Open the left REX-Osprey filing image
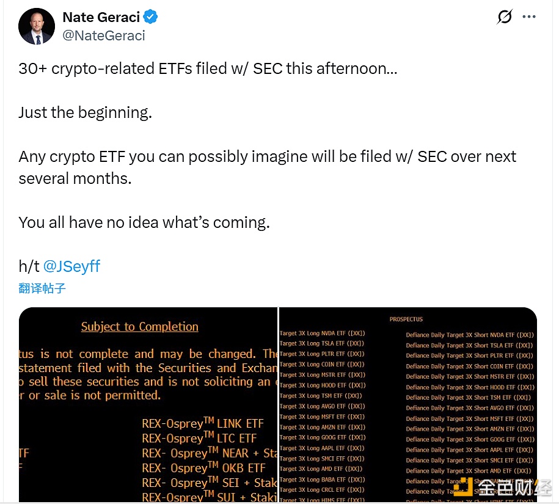Viewport: 559px width, 504px height. pyautogui.click(x=148, y=404)
